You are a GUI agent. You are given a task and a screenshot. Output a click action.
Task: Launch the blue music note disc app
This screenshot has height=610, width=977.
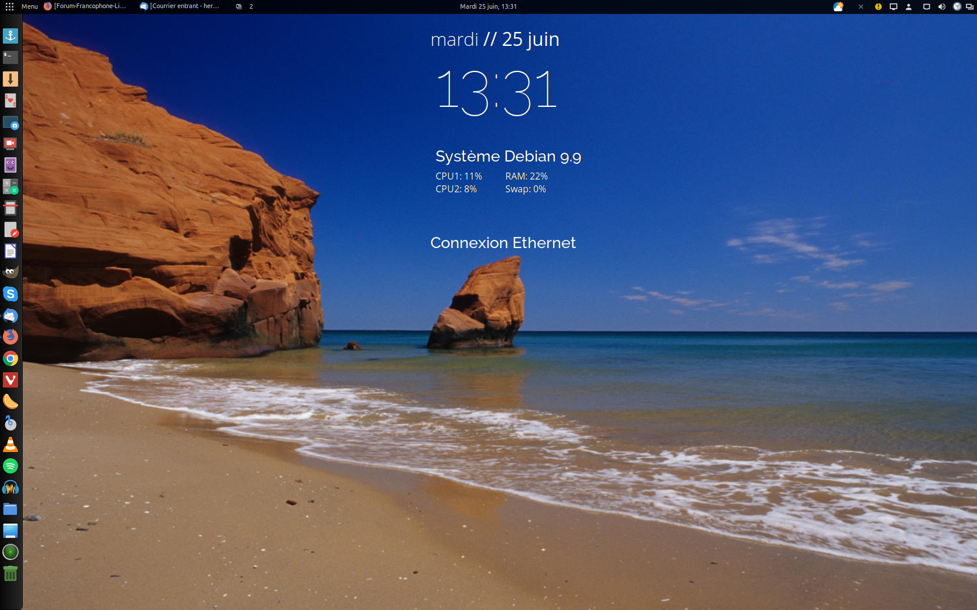point(10,423)
